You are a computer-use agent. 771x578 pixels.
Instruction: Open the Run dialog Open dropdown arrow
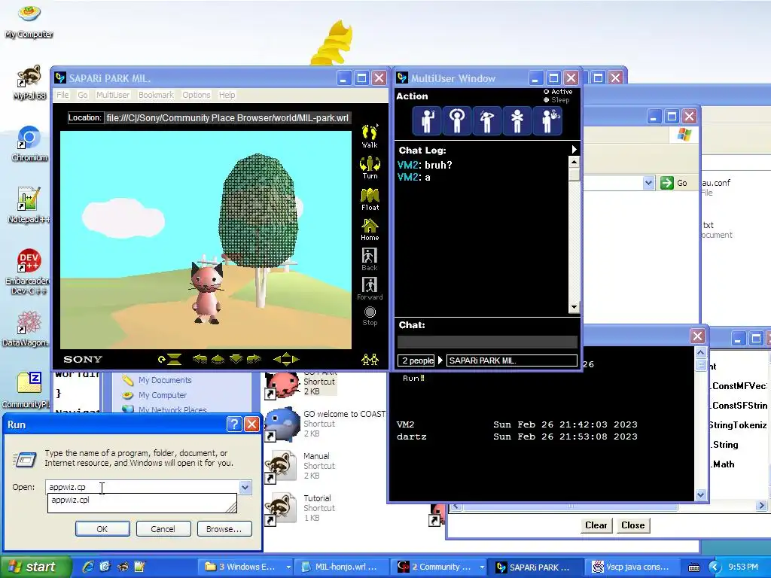tap(245, 487)
